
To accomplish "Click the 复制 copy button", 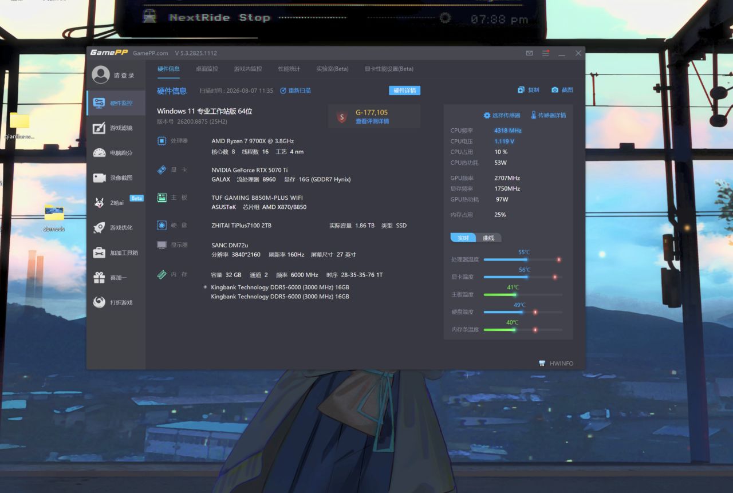I will [529, 90].
